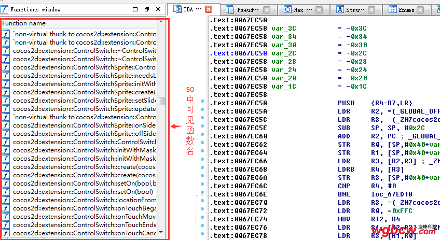Click the PUSH {R4-R7,LR} instruction
The width and height of the screenshot is (440, 240).
(x=375, y=103)
